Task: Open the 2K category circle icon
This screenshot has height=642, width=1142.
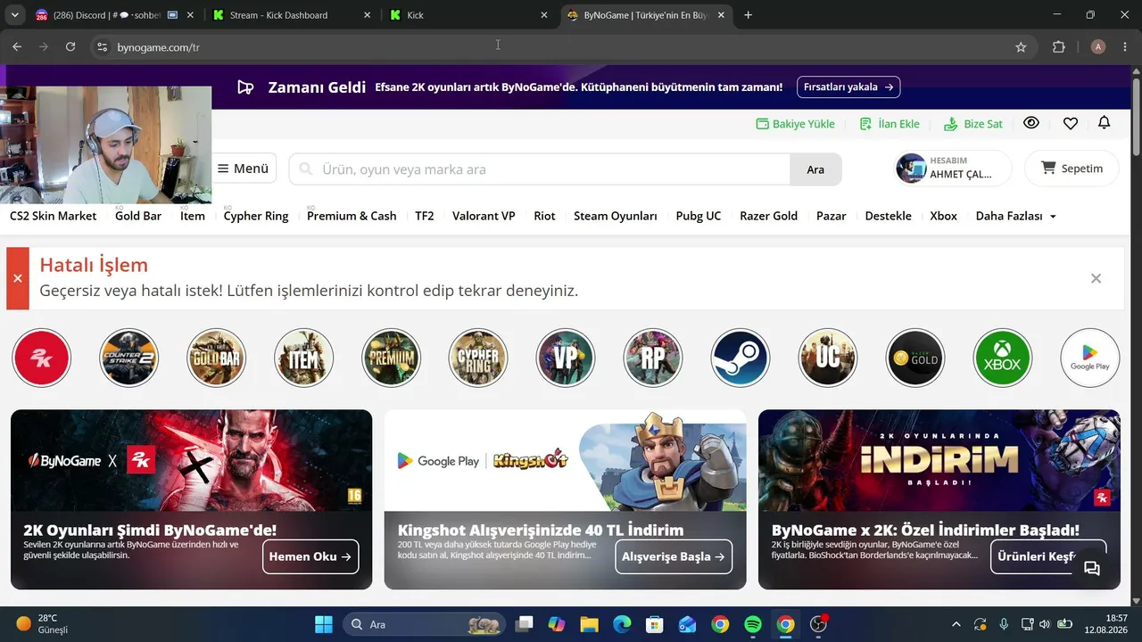Action: pyautogui.click(x=41, y=358)
